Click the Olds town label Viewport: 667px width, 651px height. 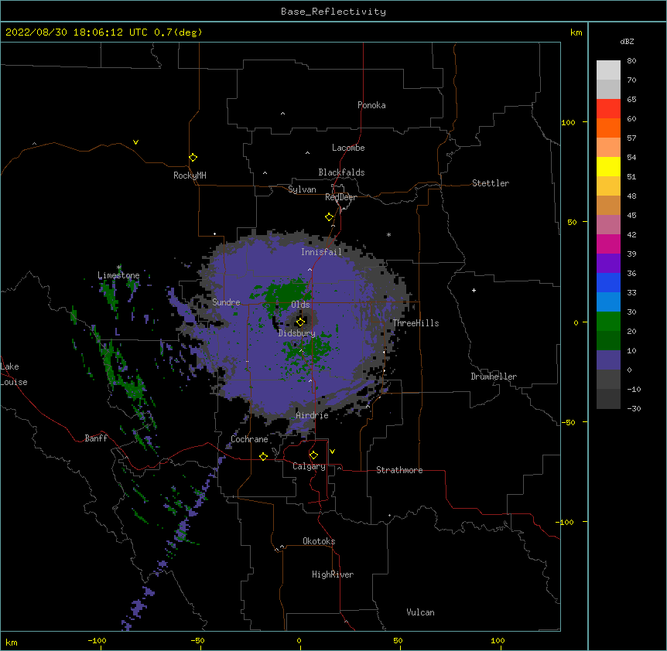(x=300, y=305)
